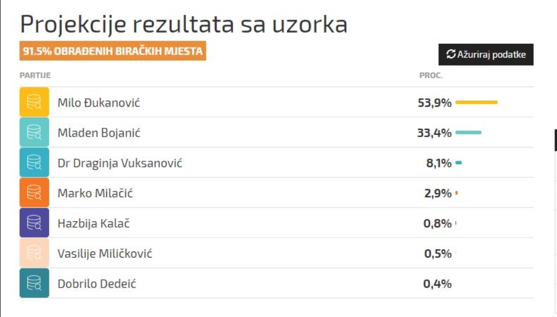This screenshot has height=317, width=557.
Task: Click the teal 33,4% progress bar
Action: (x=468, y=132)
